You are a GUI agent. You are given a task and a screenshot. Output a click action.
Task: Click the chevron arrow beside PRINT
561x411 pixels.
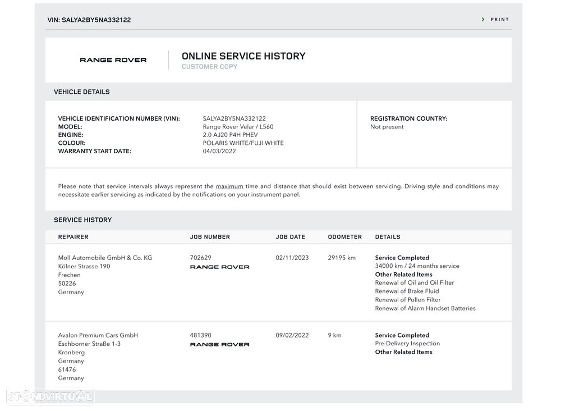(x=483, y=20)
